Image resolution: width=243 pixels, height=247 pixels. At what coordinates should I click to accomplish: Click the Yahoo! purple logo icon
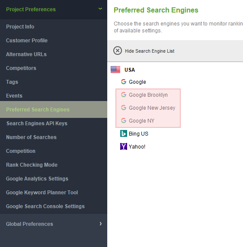pos(124,146)
